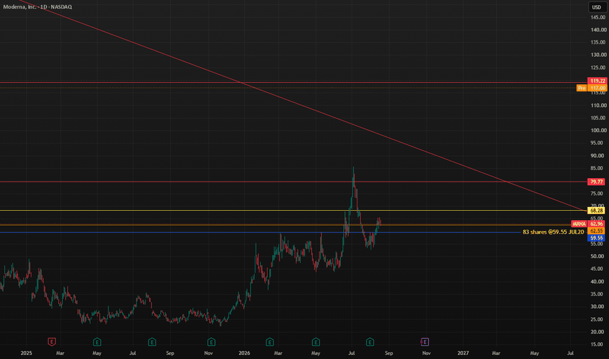
Task: Select the 119.22 red price label
Action: pyautogui.click(x=597, y=81)
